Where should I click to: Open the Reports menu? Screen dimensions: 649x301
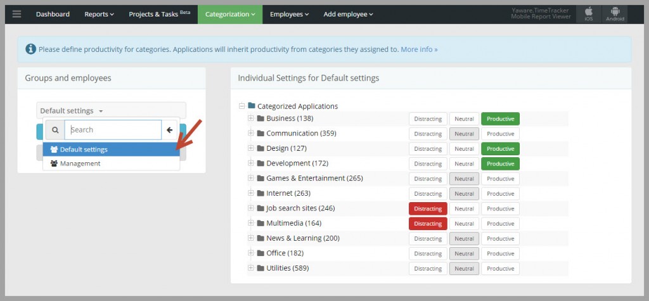[x=99, y=14]
